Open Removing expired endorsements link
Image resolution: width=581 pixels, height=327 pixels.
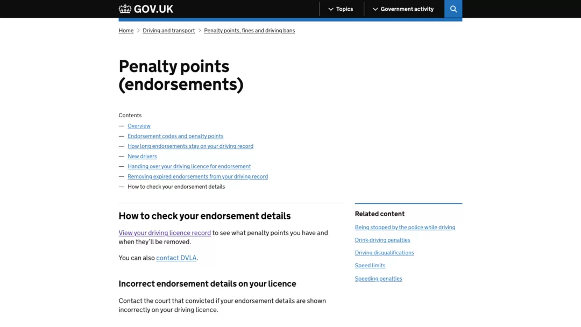click(197, 176)
